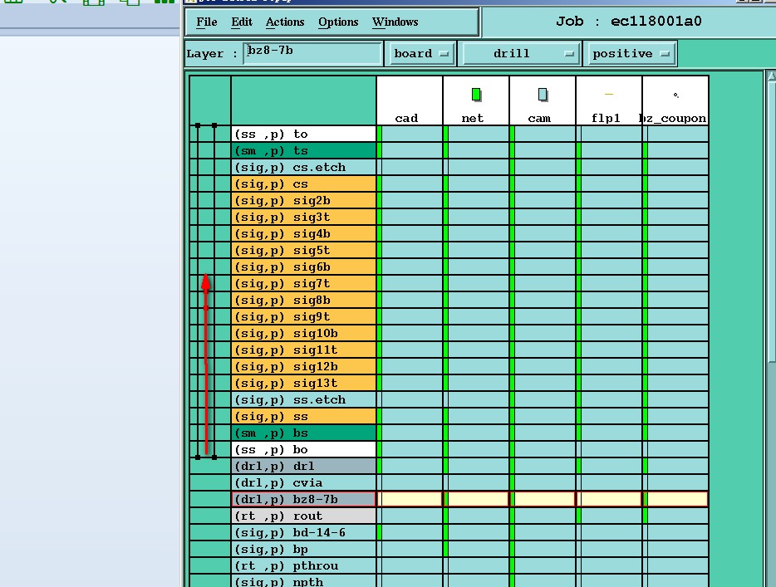This screenshot has height=587, width=776.
Task: Click the Layer name input field
Action: pos(312,53)
